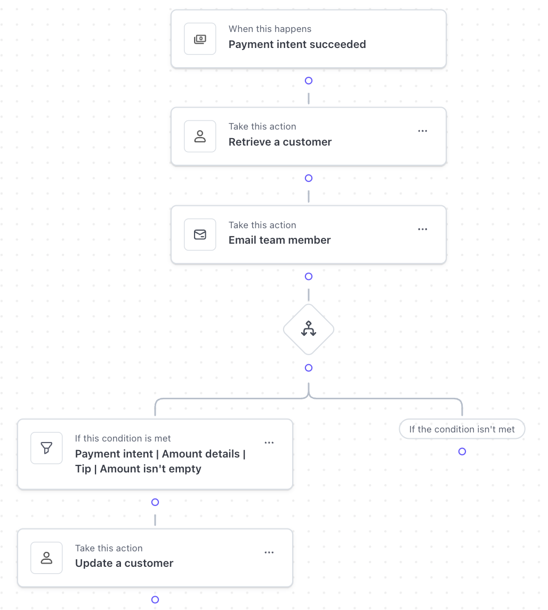
Task: Open options menu for Update a customer
Action: [269, 552]
